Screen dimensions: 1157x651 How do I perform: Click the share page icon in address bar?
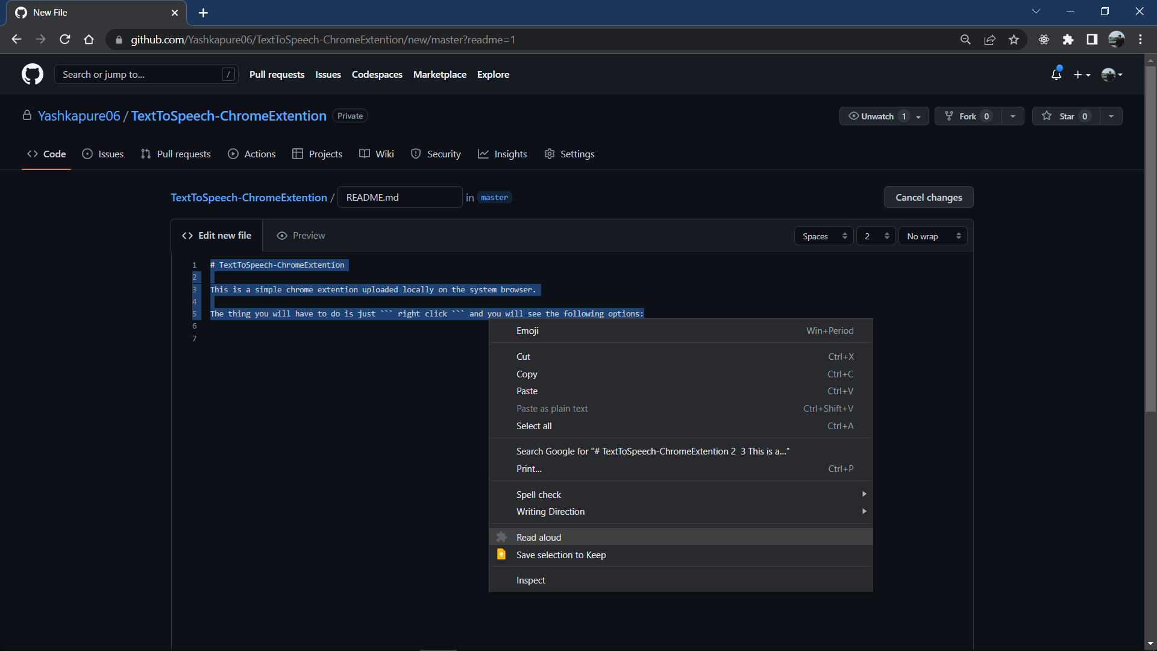989,40
